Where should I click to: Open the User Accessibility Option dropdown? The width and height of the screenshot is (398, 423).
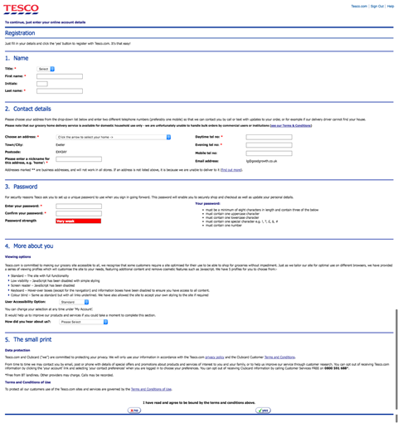pos(74,302)
